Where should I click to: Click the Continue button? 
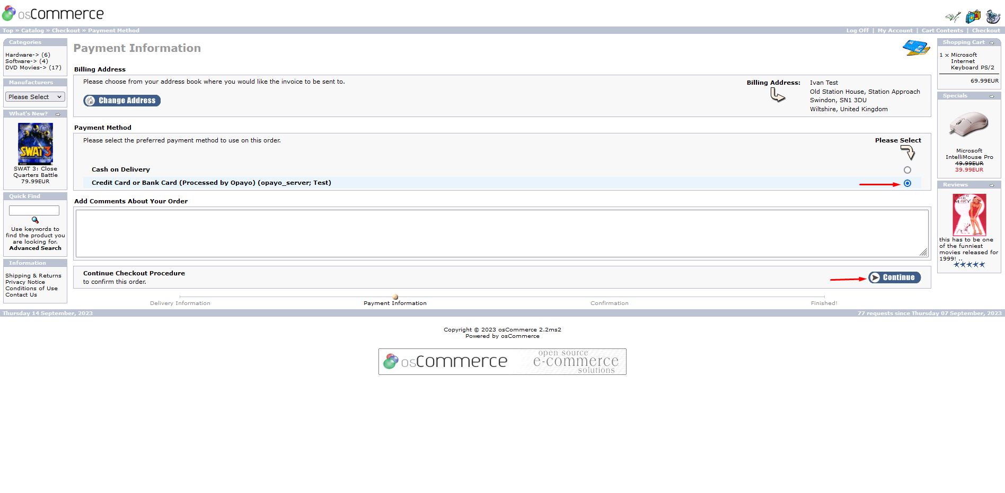(x=894, y=277)
